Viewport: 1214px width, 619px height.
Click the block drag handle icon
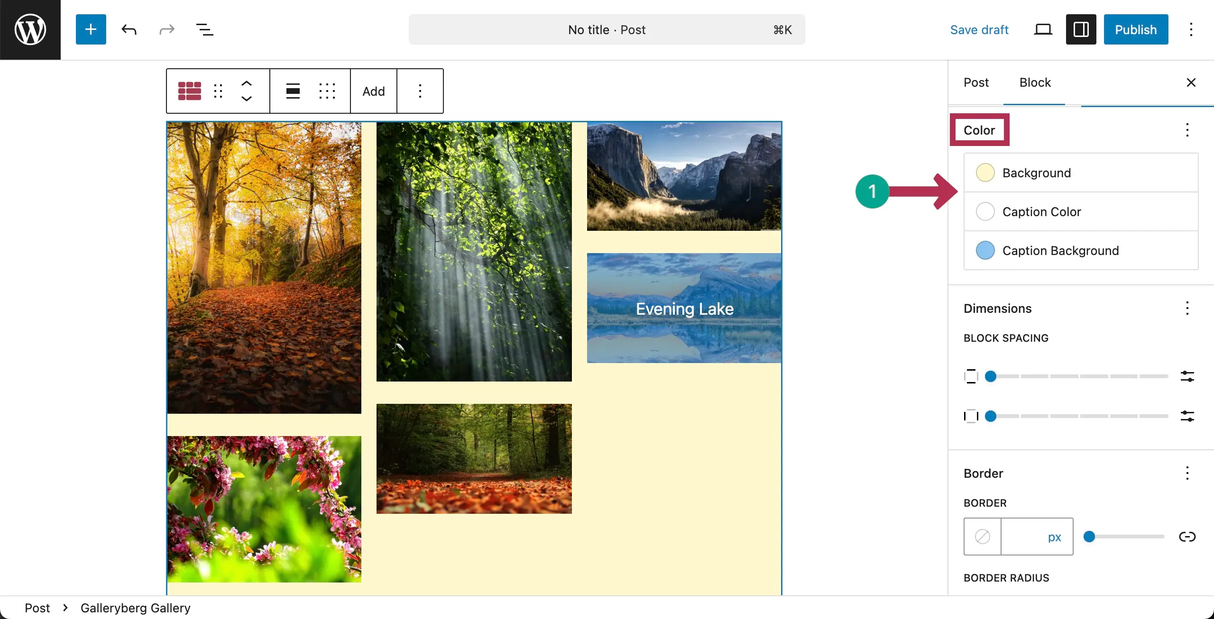[218, 91]
